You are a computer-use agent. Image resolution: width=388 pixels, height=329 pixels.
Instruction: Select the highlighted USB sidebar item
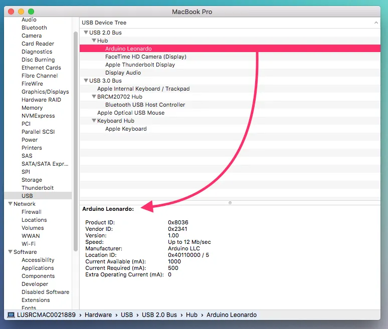[x=38, y=196]
